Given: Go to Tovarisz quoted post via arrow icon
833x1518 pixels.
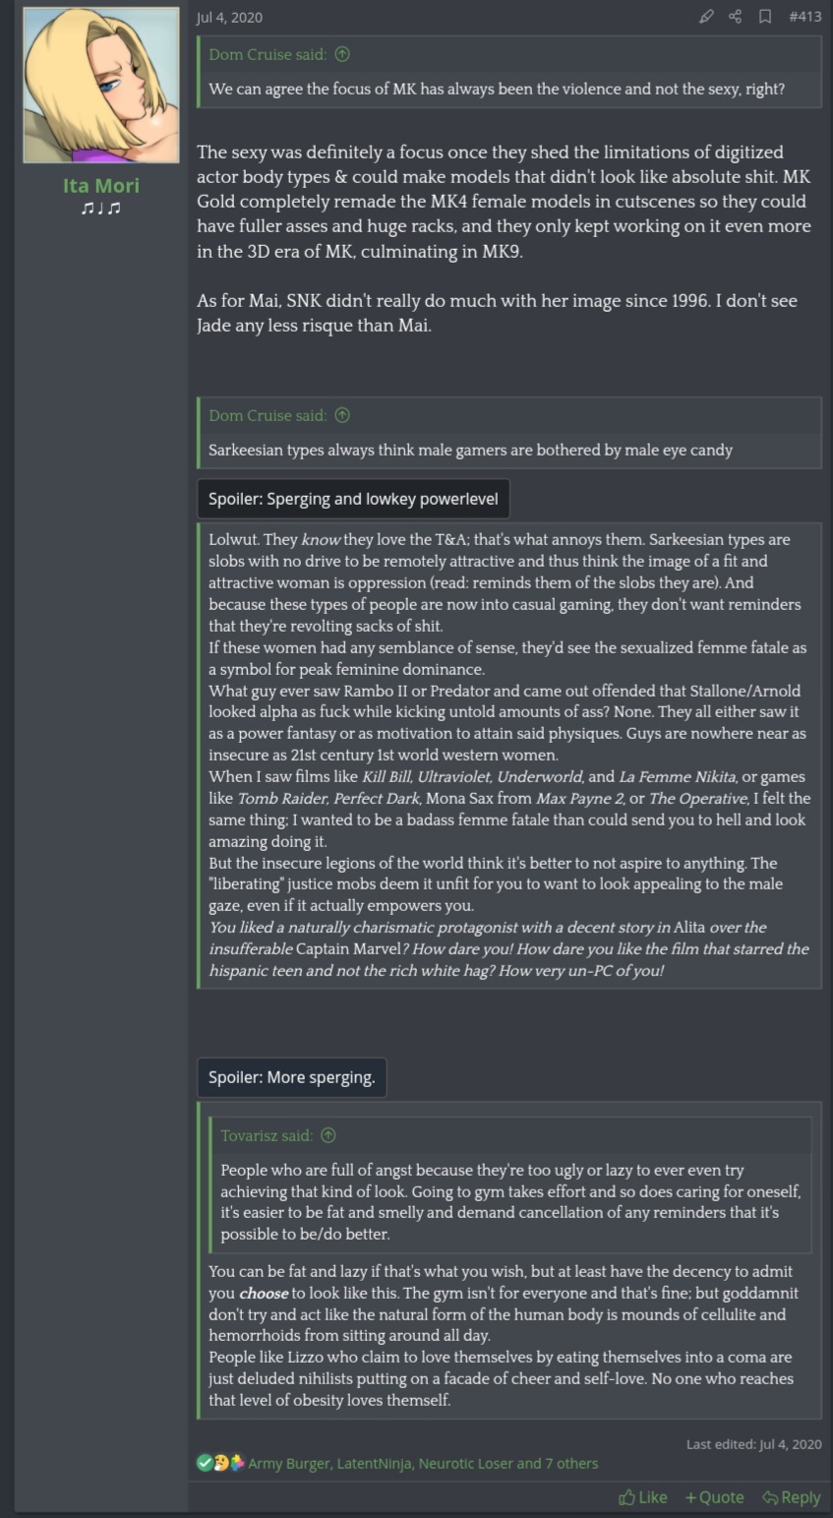Looking at the screenshot, I should [328, 1135].
